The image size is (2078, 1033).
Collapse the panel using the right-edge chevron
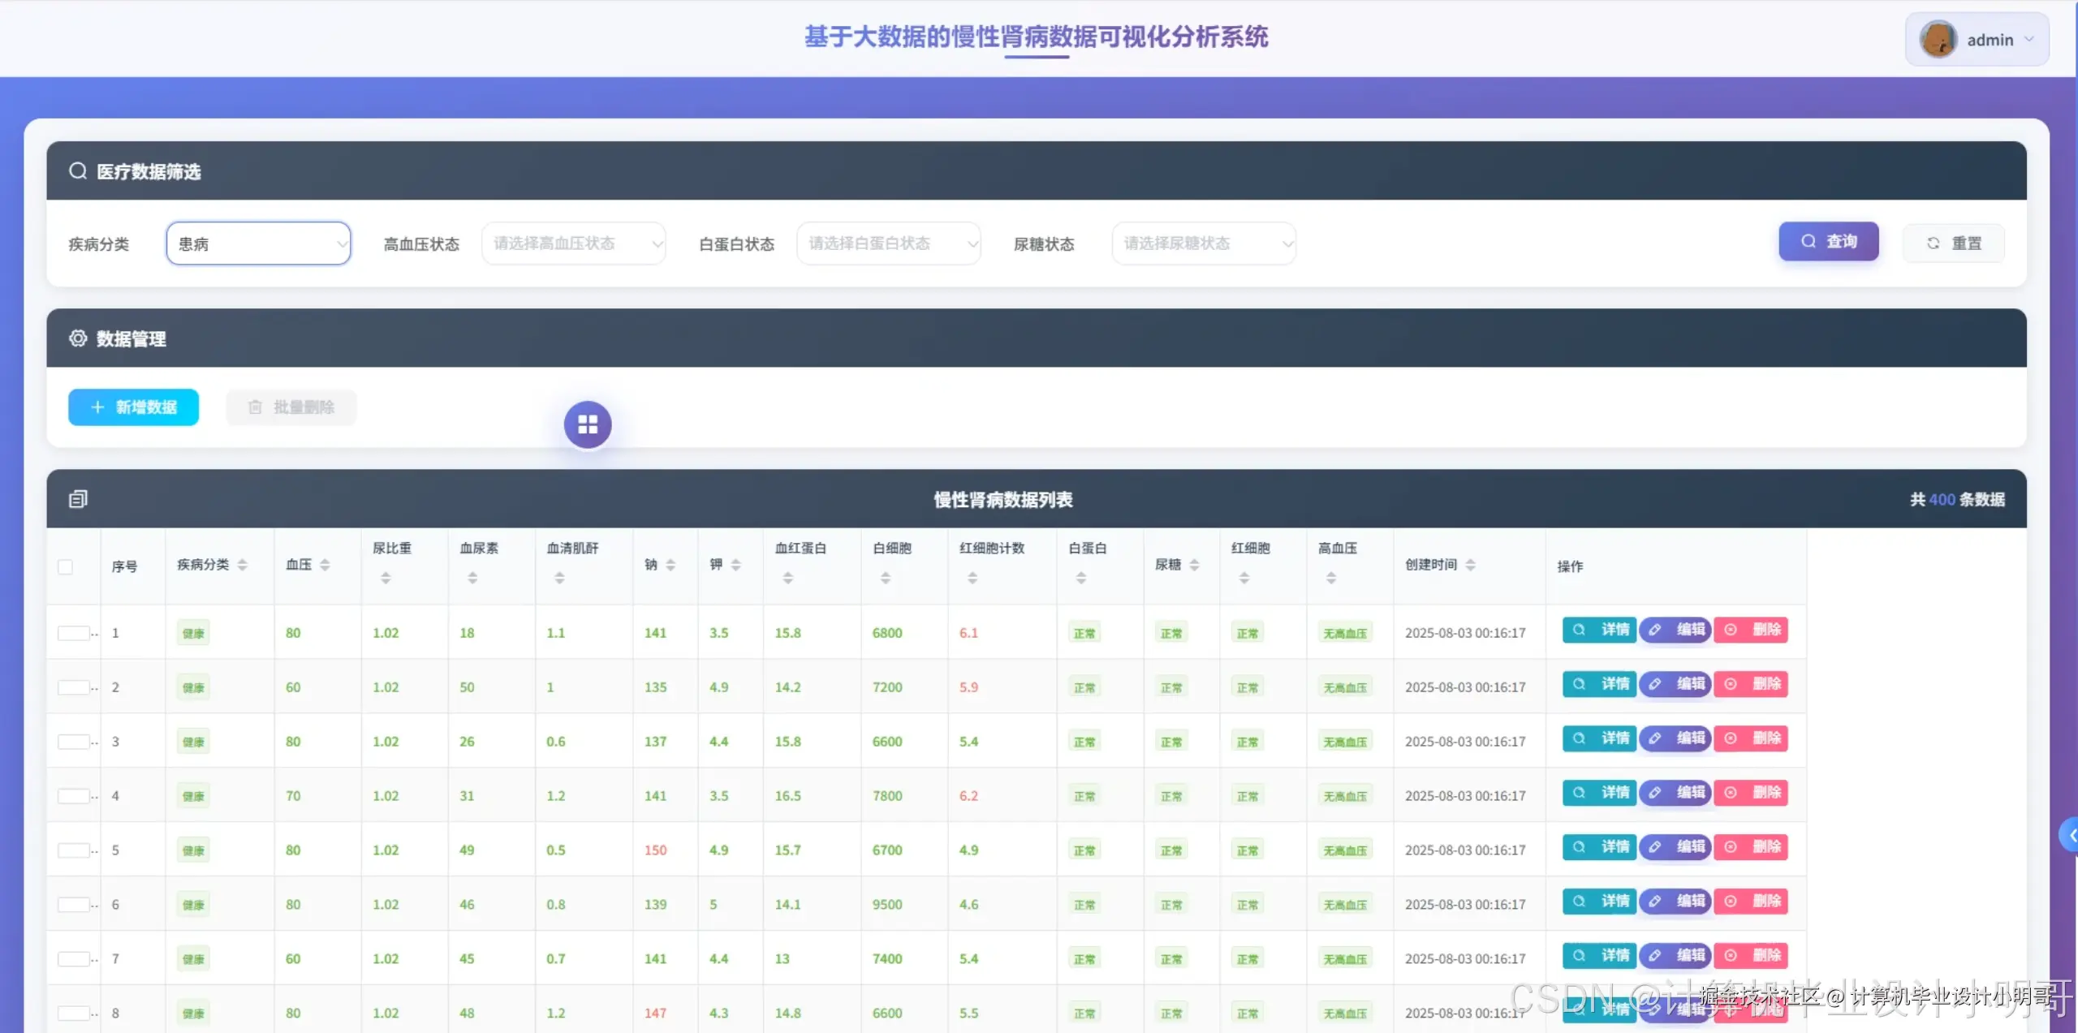(2071, 834)
